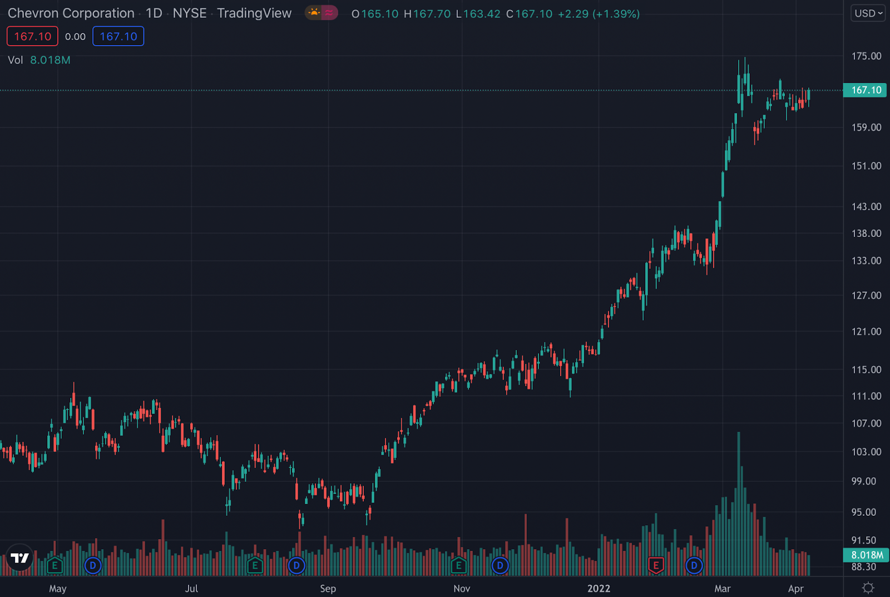
Task: Open chart settings with the gear icon
Action: 868,588
